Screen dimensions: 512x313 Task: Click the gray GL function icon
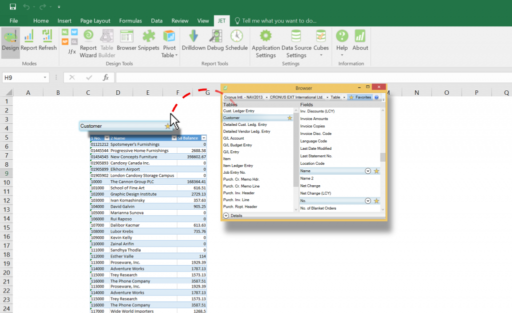coord(74,42)
